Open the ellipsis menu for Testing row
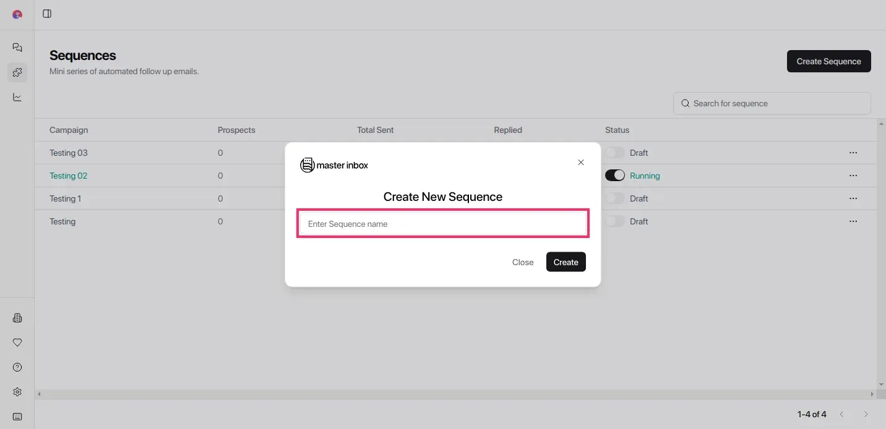Viewport: 886px width, 429px height. pyautogui.click(x=853, y=221)
